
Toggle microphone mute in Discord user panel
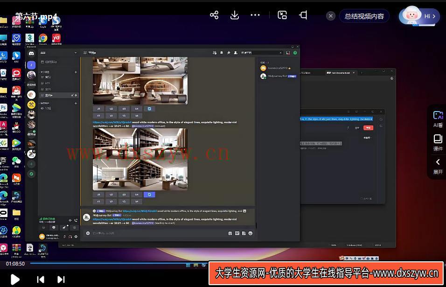pos(65,237)
